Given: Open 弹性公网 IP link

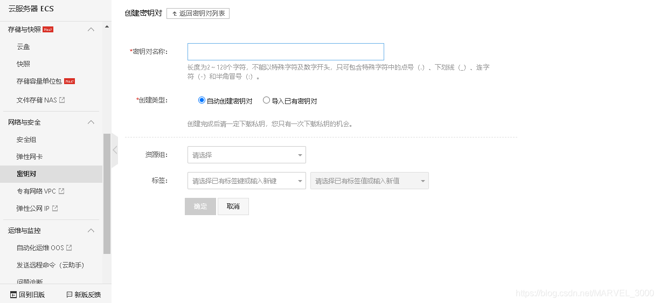Looking at the screenshot, I should [33, 209].
